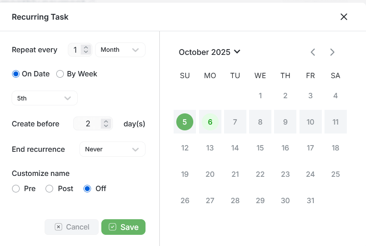Decrease the Create before days value
This screenshot has height=246, width=366.
(106, 126)
